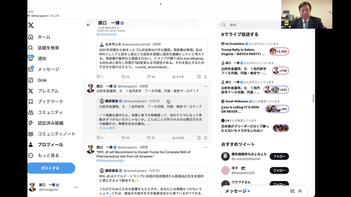
Task: Reply to the ルネサンス quote post
Action: point(99,77)
